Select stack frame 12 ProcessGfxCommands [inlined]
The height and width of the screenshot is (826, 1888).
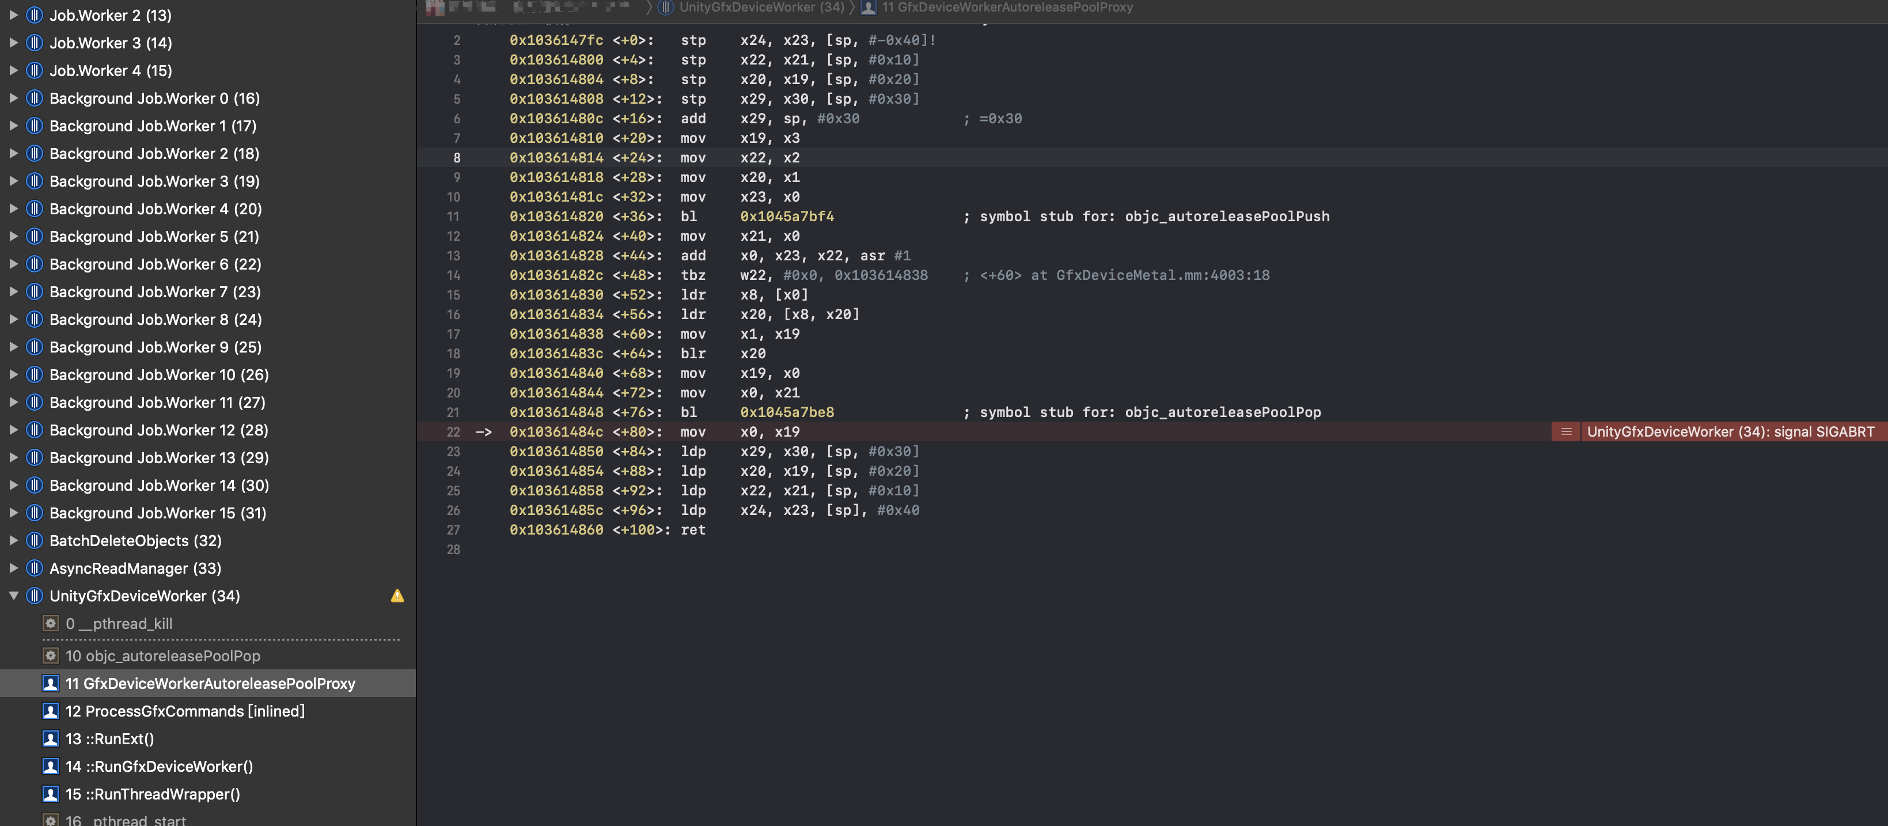pos(185,711)
